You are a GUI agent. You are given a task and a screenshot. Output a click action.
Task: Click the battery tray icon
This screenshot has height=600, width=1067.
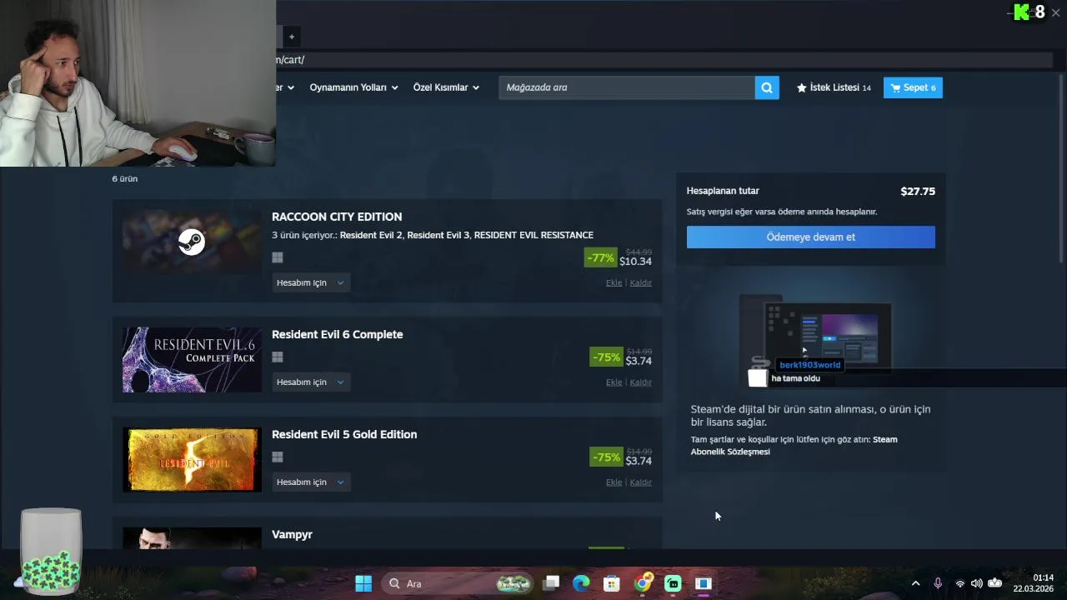tap(994, 583)
